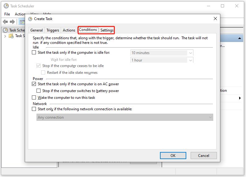The height and width of the screenshot is (177, 246).
Task: Open the 10 minutes idle duration dropdown
Action: (162, 53)
